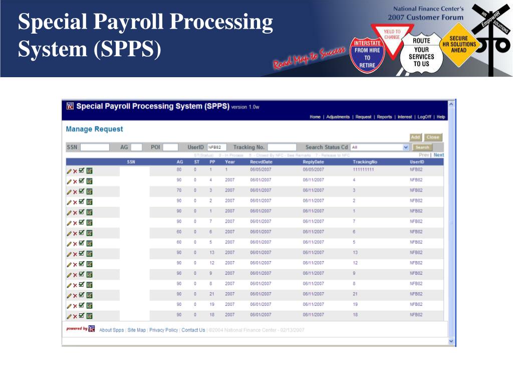This screenshot has width=513, height=385.
Task: Open the Interest menu item
Action: coord(405,117)
